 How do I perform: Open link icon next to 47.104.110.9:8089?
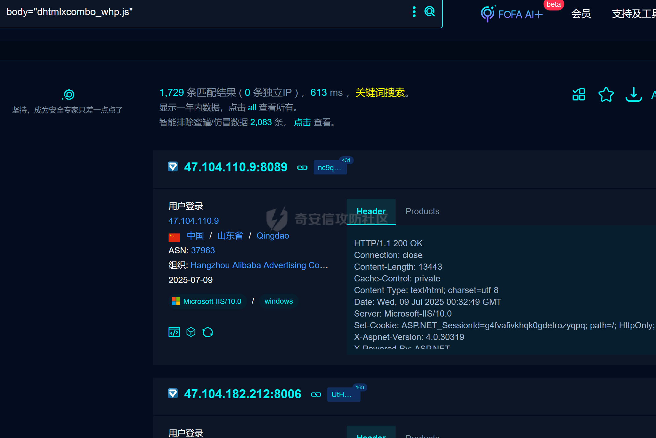coord(302,168)
